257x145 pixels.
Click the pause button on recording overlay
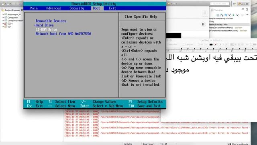[203, 24]
